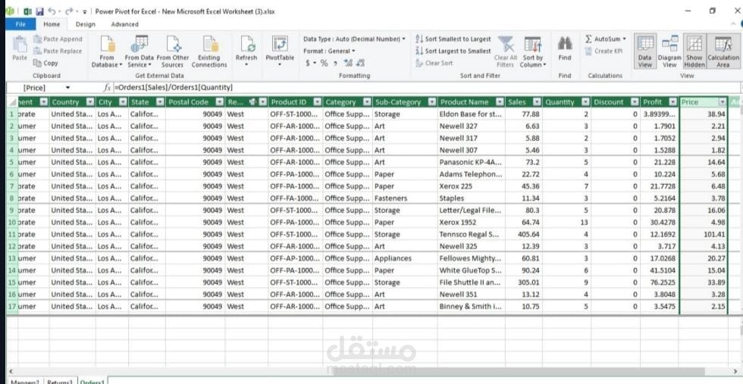
Task: Switch to Data View
Action: tap(645, 52)
